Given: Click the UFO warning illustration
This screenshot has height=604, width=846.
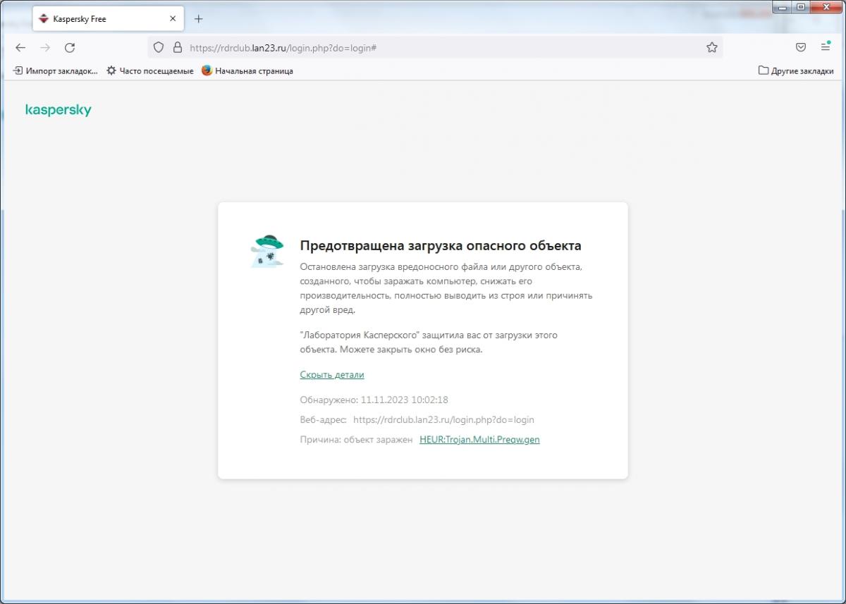Looking at the screenshot, I should 268,252.
